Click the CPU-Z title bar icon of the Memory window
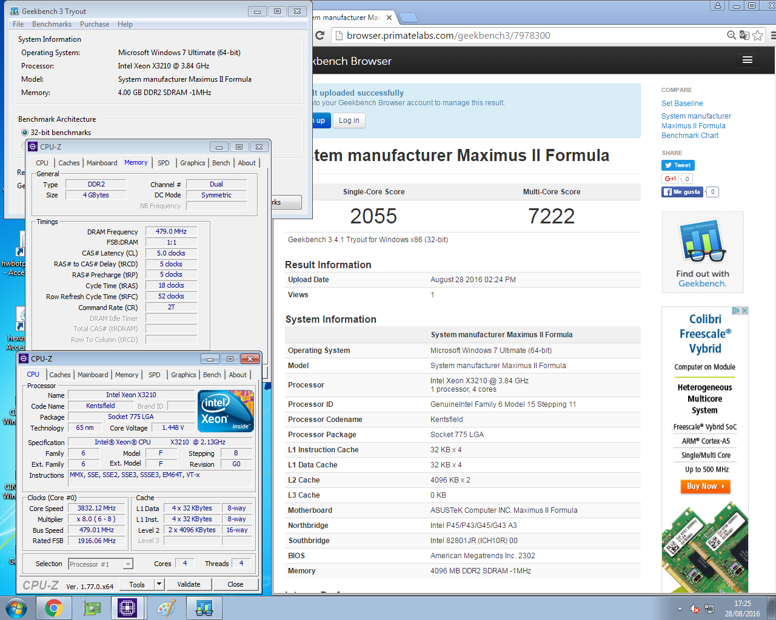Screen dimensions: 776x620 click(x=33, y=147)
